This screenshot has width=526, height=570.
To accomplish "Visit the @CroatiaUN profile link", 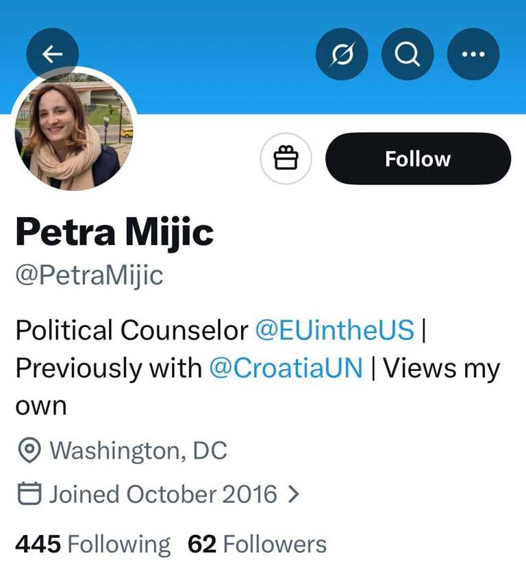I will pos(285,368).
